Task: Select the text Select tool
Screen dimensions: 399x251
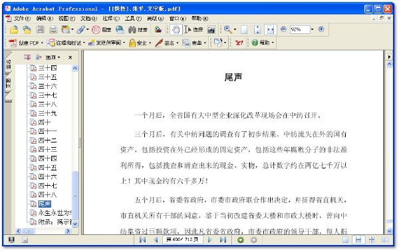Action: [x=194, y=29]
